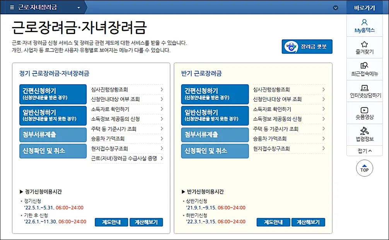
Task: Open 숏폼영상 short video icon
Action: [364, 113]
